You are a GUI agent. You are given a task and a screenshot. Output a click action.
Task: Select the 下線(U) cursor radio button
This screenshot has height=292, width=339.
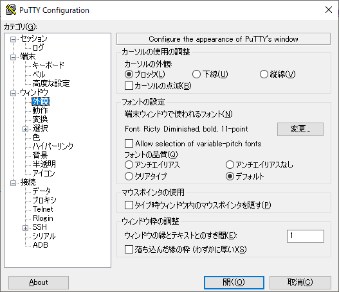[x=196, y=74]
